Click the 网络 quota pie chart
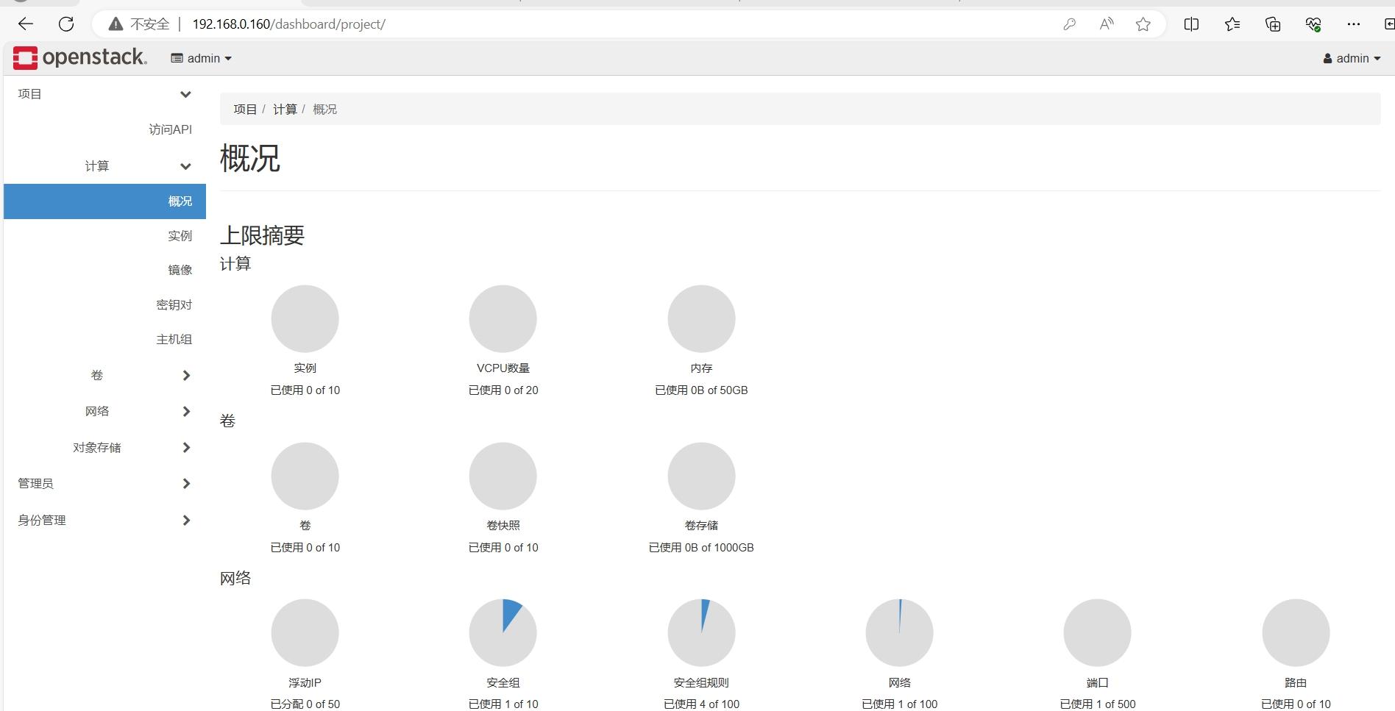 (900, 633)
